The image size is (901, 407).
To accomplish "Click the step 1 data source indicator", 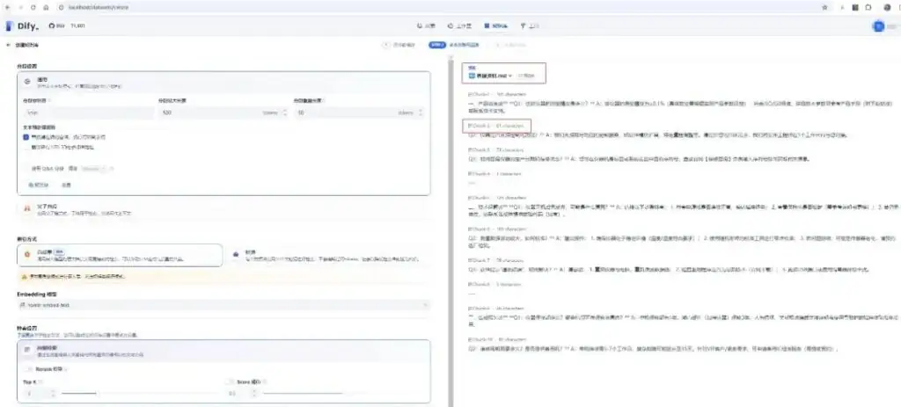I will (399, 45).
